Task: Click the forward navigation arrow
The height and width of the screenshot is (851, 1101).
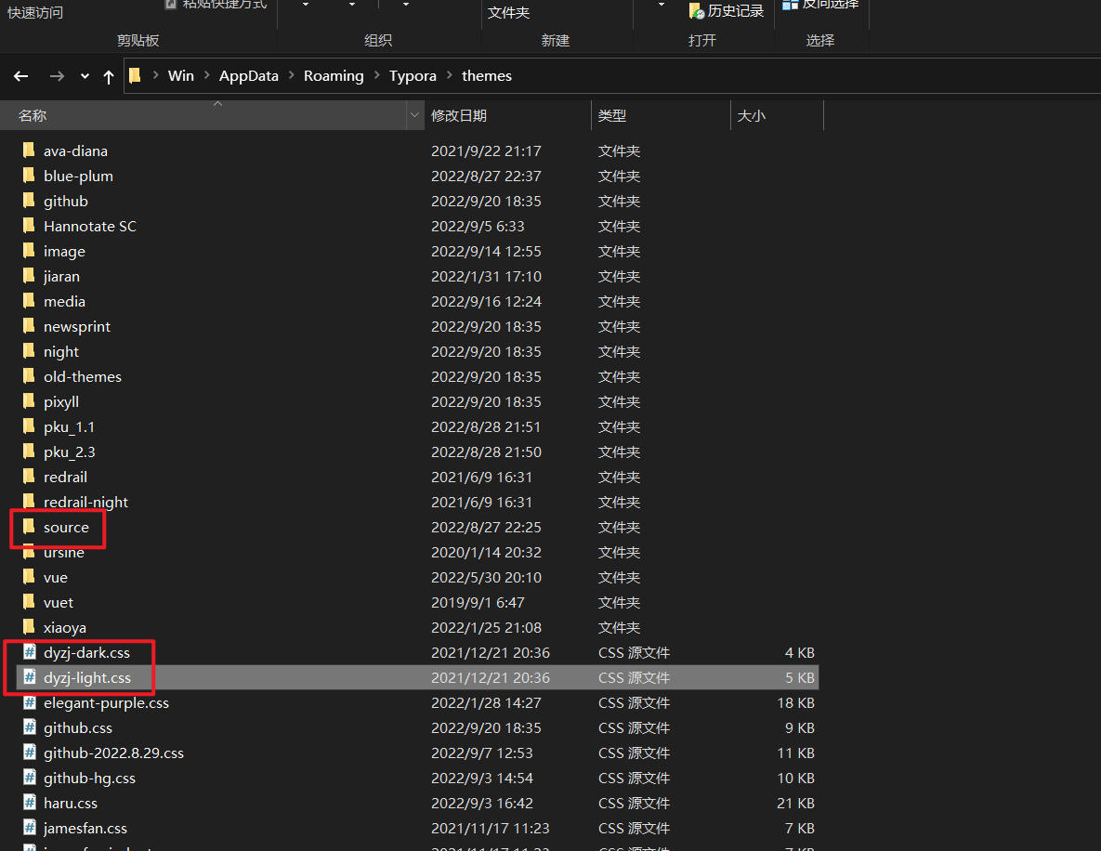Action: tap(57, 76)
